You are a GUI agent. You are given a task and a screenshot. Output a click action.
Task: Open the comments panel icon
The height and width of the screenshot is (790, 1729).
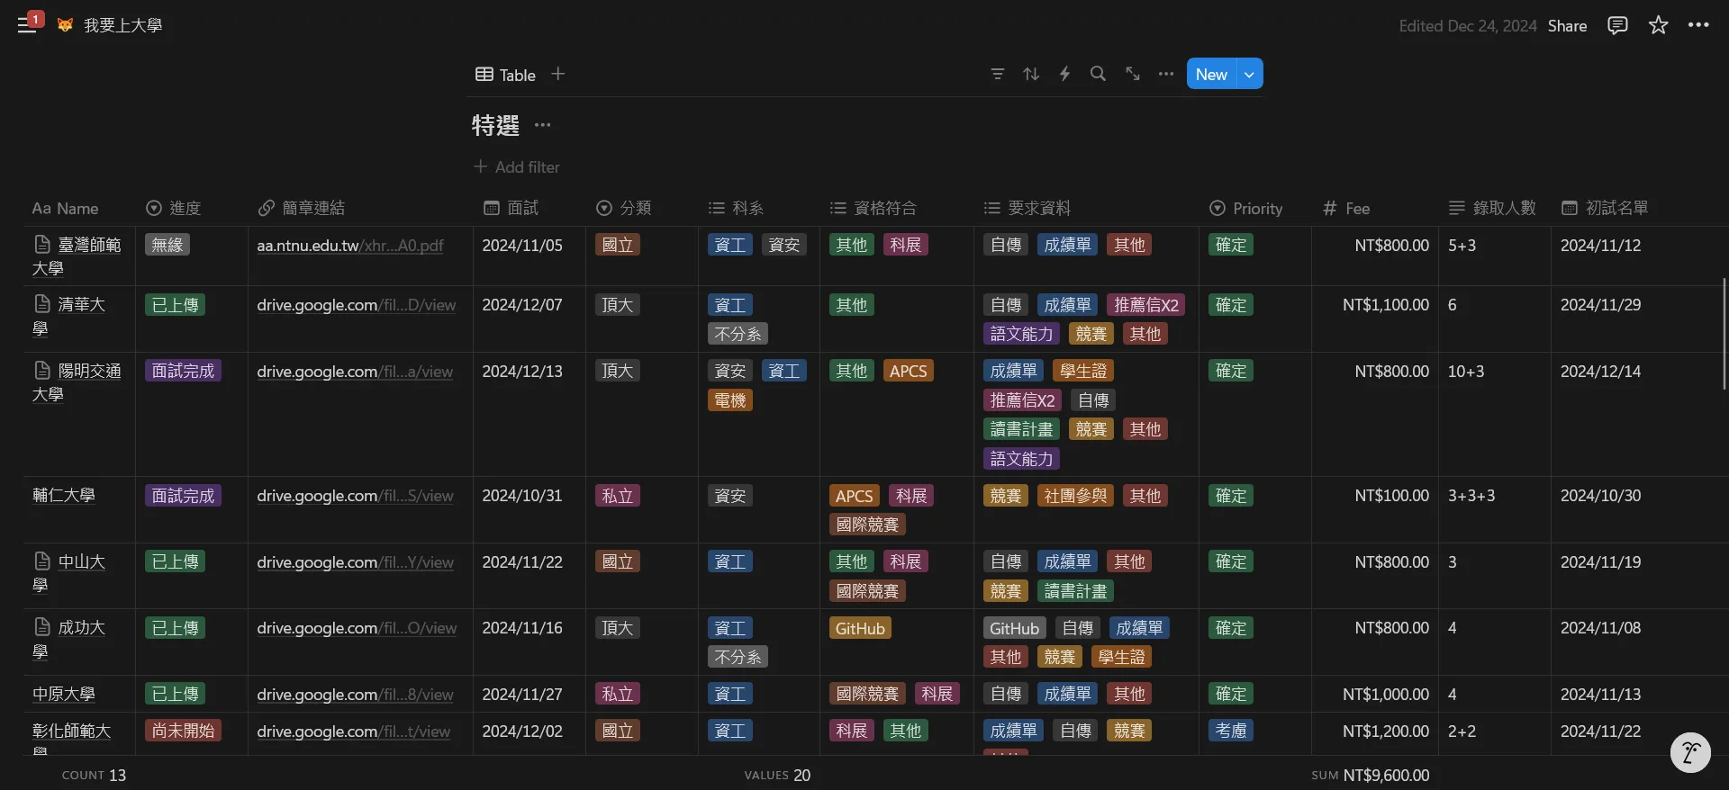point(1617,25)
